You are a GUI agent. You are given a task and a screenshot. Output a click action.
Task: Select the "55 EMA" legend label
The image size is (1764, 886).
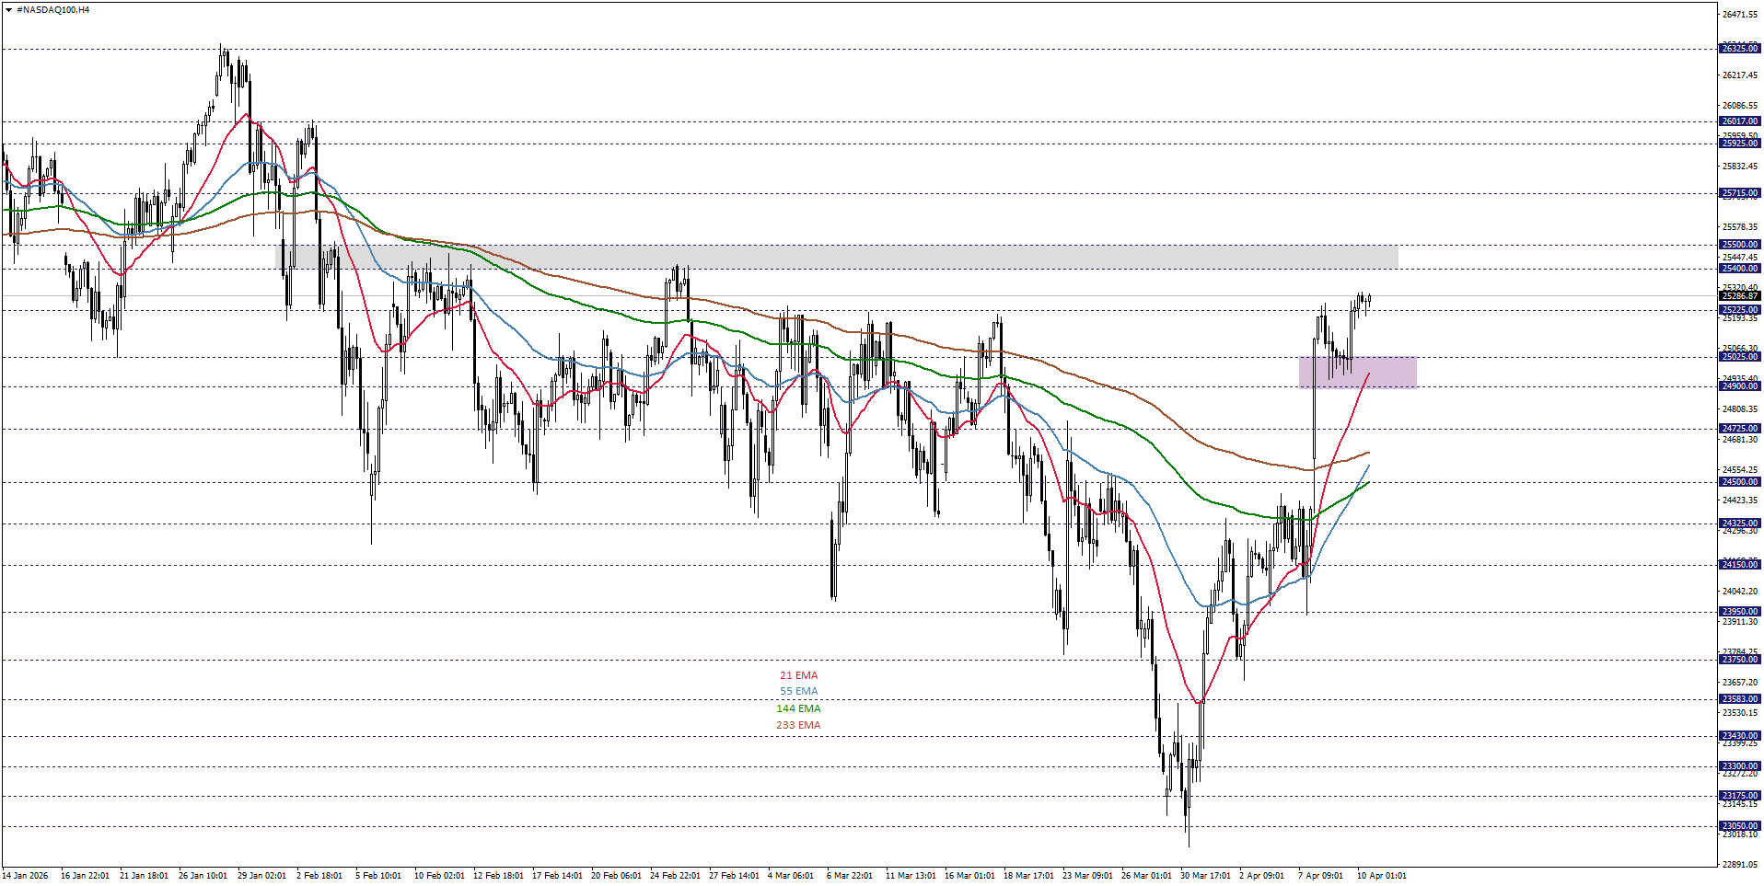point(799,691)
